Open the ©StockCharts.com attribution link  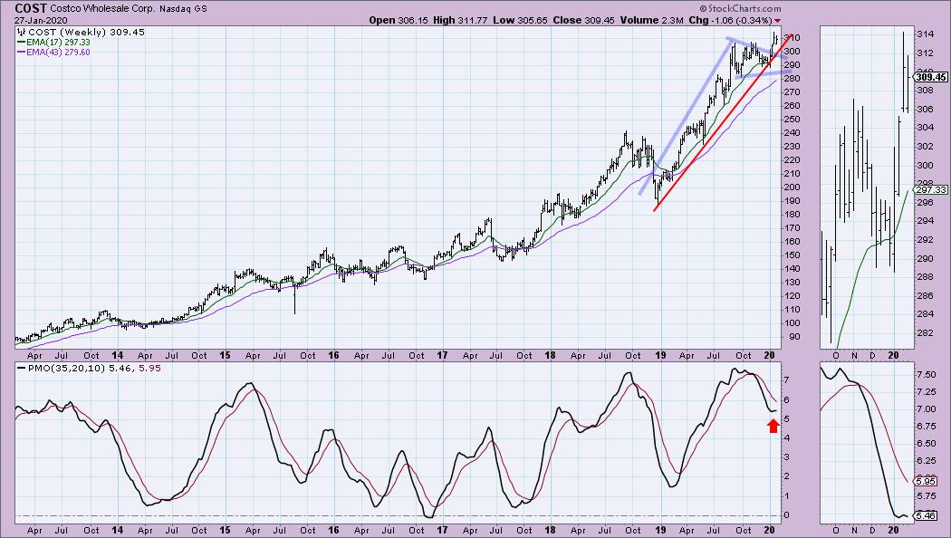pyautogui.click(x=740, y=8)
